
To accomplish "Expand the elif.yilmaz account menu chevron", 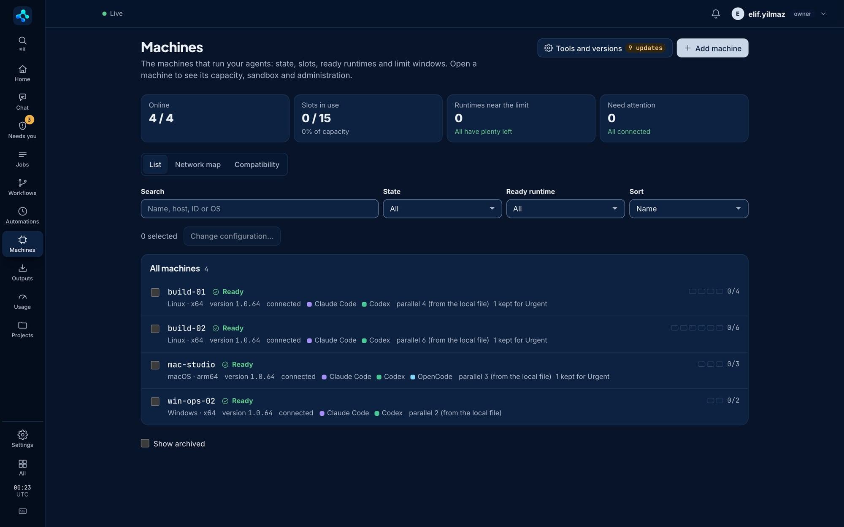I will 823,14.
